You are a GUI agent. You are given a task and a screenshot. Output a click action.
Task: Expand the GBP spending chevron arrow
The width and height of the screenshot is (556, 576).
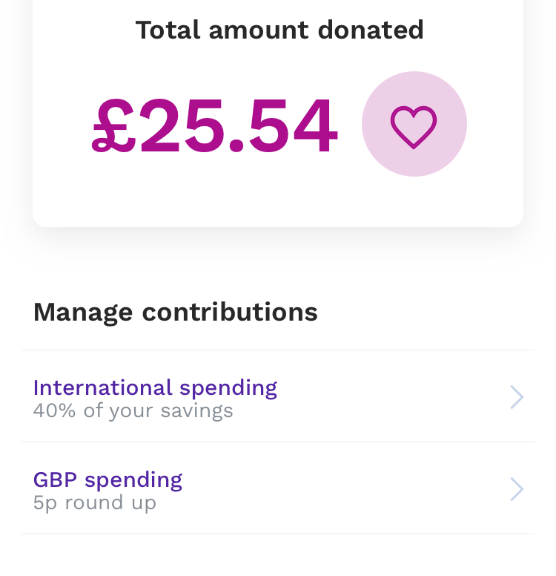pyautogui.click(x=517, y=489)
